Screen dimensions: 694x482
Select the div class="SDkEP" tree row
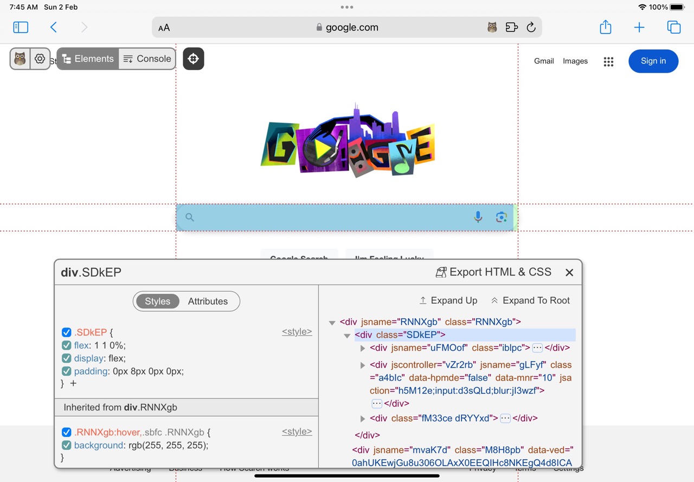click(465, 335)
